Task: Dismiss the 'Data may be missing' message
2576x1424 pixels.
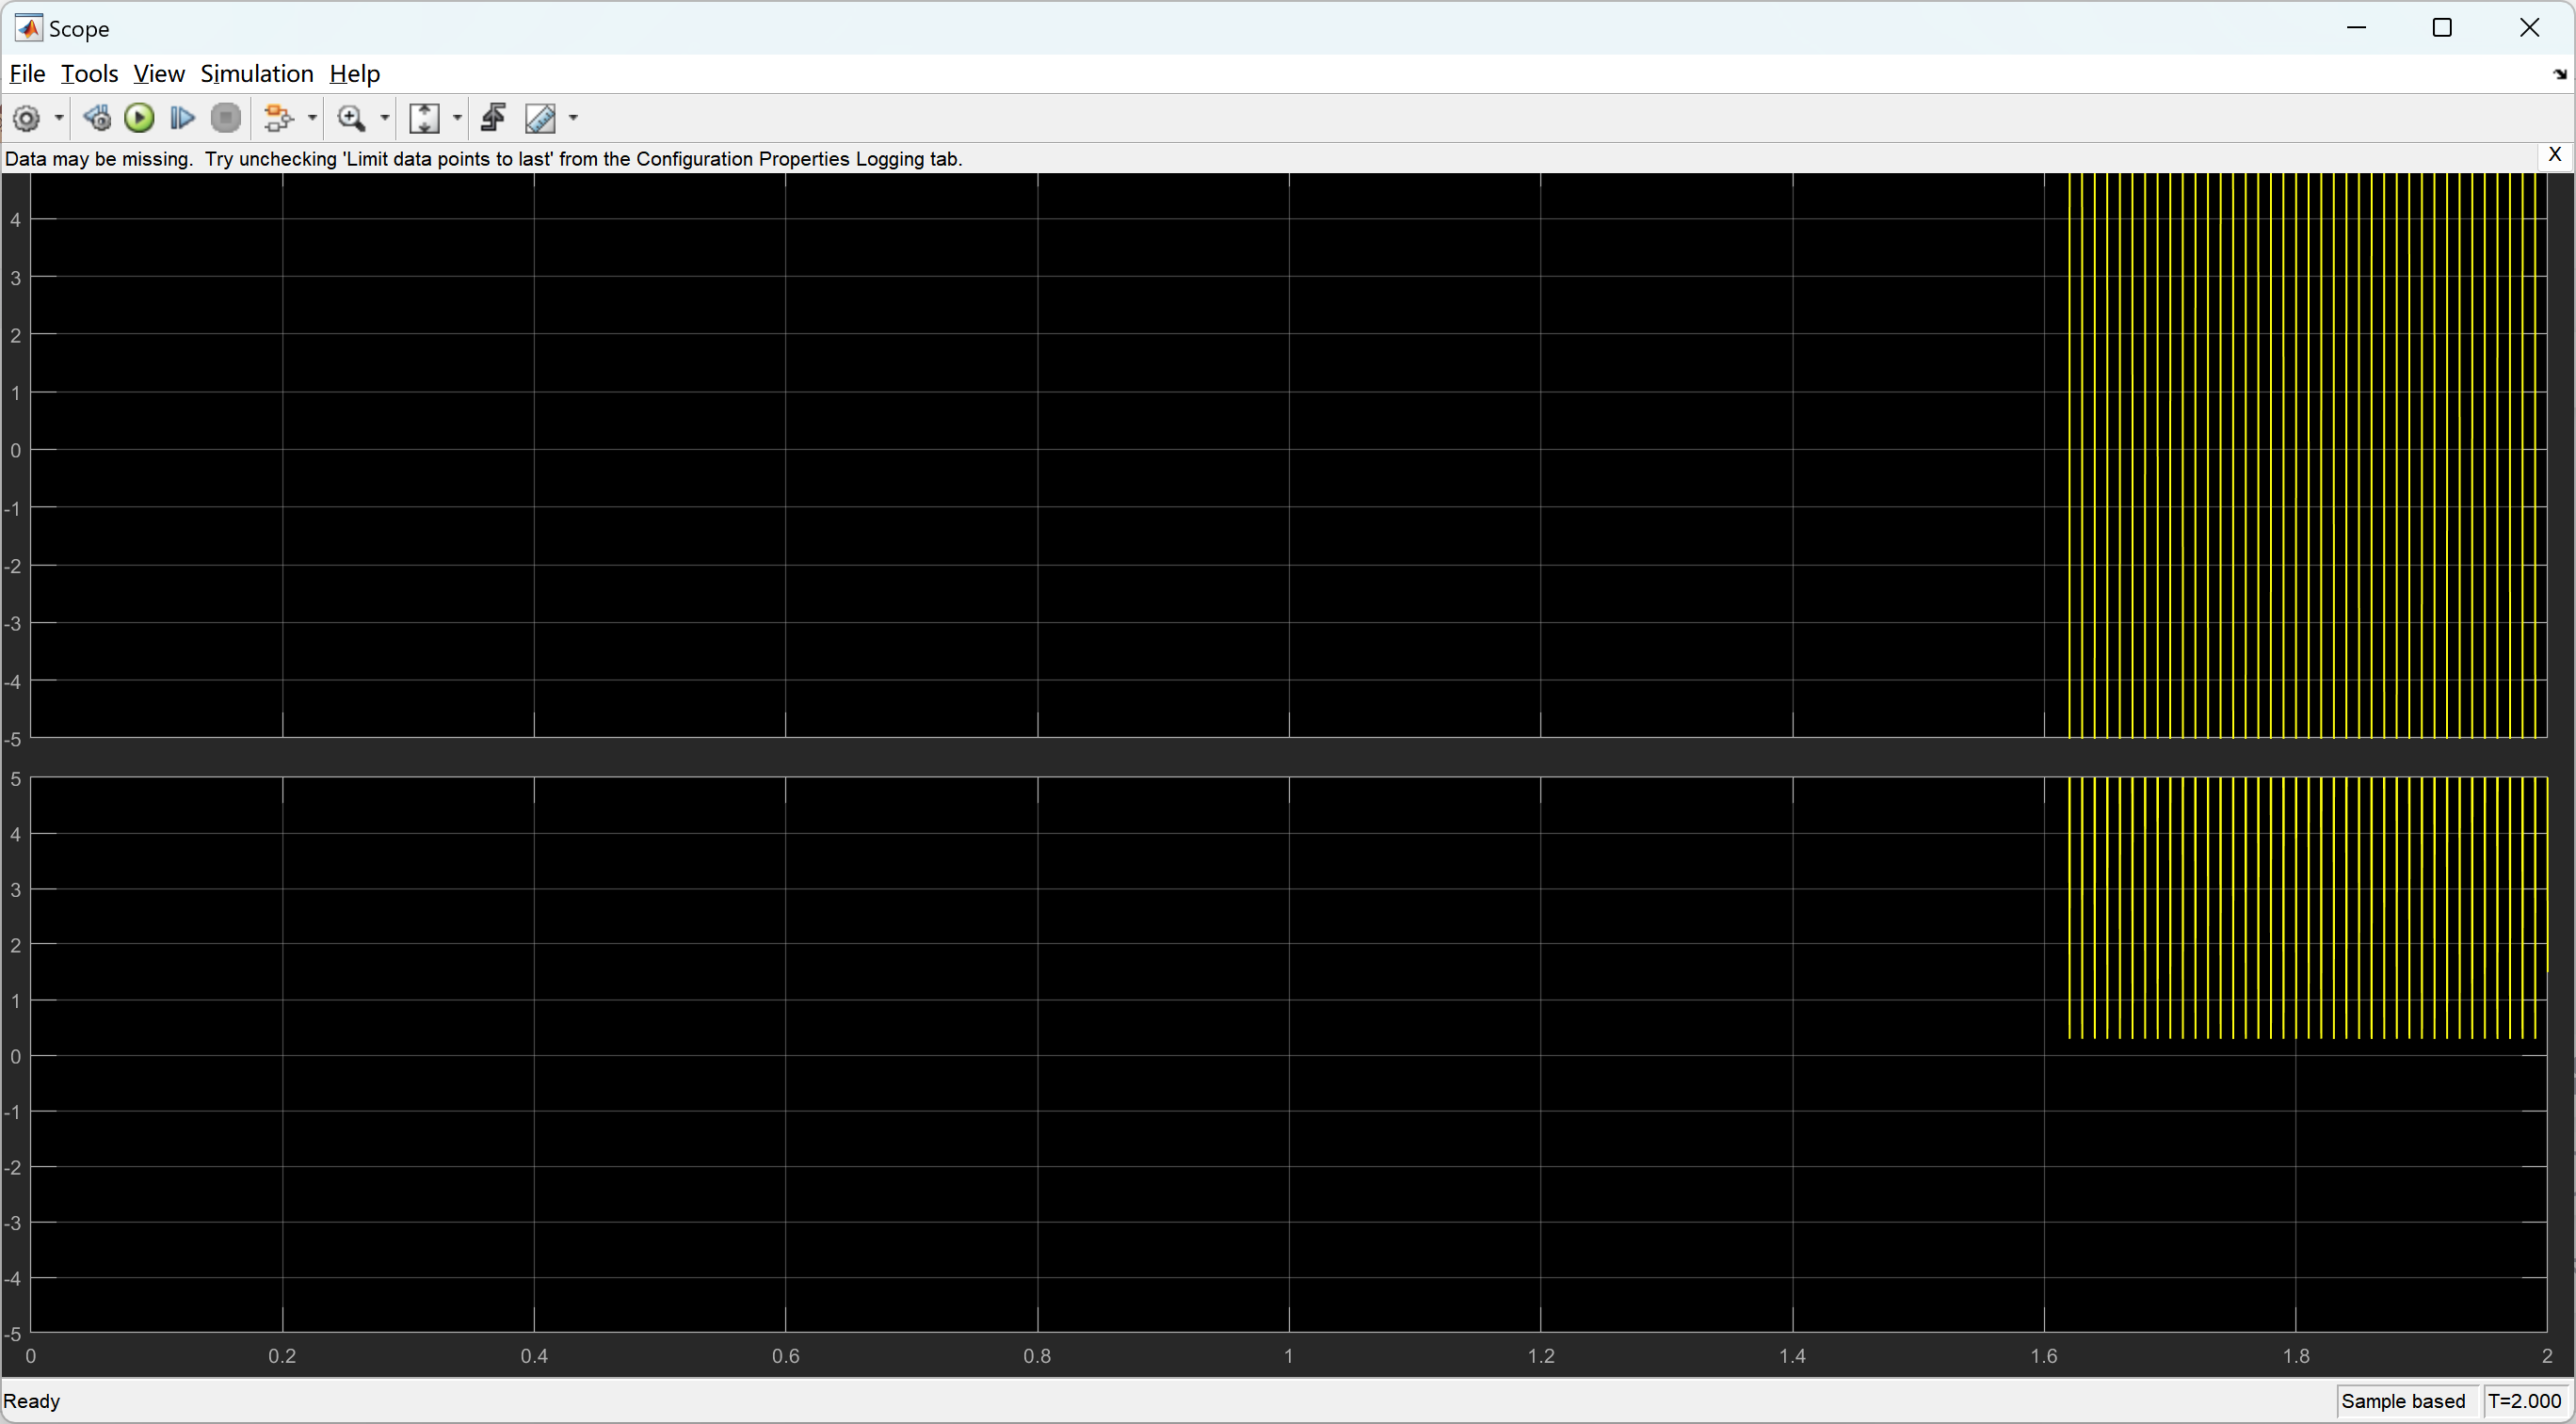Action: tap(2554, 155)
